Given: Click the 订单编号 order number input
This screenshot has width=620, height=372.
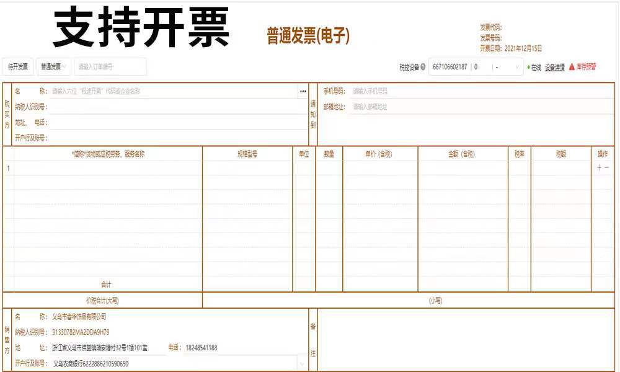Looking at the screenshot, I should (110, 66).
